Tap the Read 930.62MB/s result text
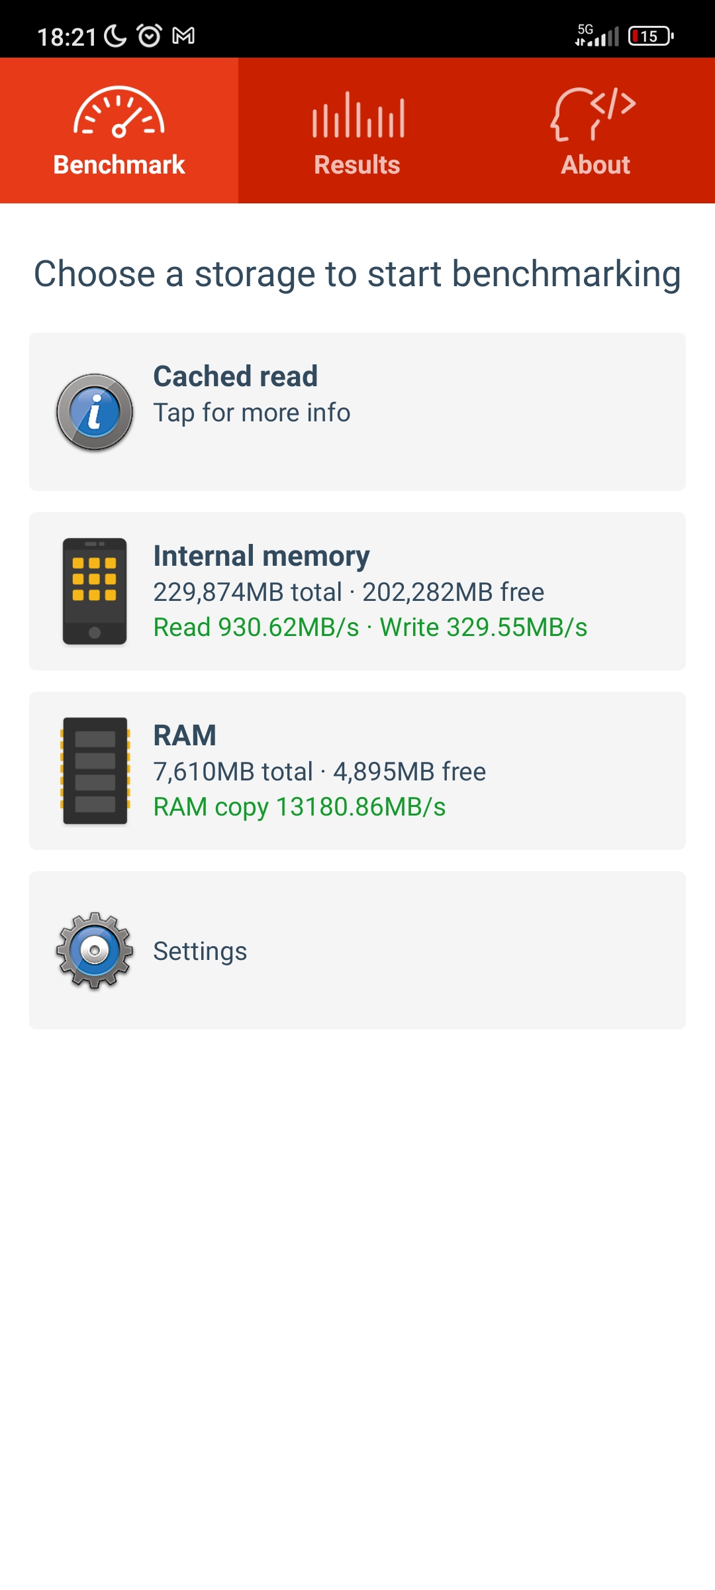 point(256,627)
